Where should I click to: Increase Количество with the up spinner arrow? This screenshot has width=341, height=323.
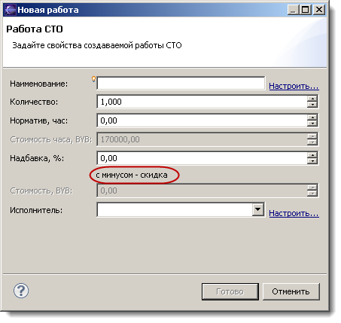tap(312, 99)
